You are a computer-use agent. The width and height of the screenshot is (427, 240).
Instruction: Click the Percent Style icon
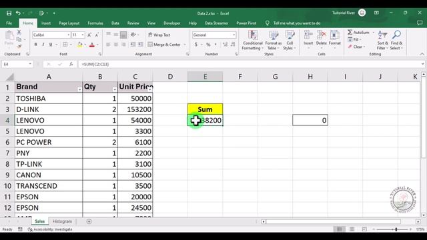tap(208, 45)
